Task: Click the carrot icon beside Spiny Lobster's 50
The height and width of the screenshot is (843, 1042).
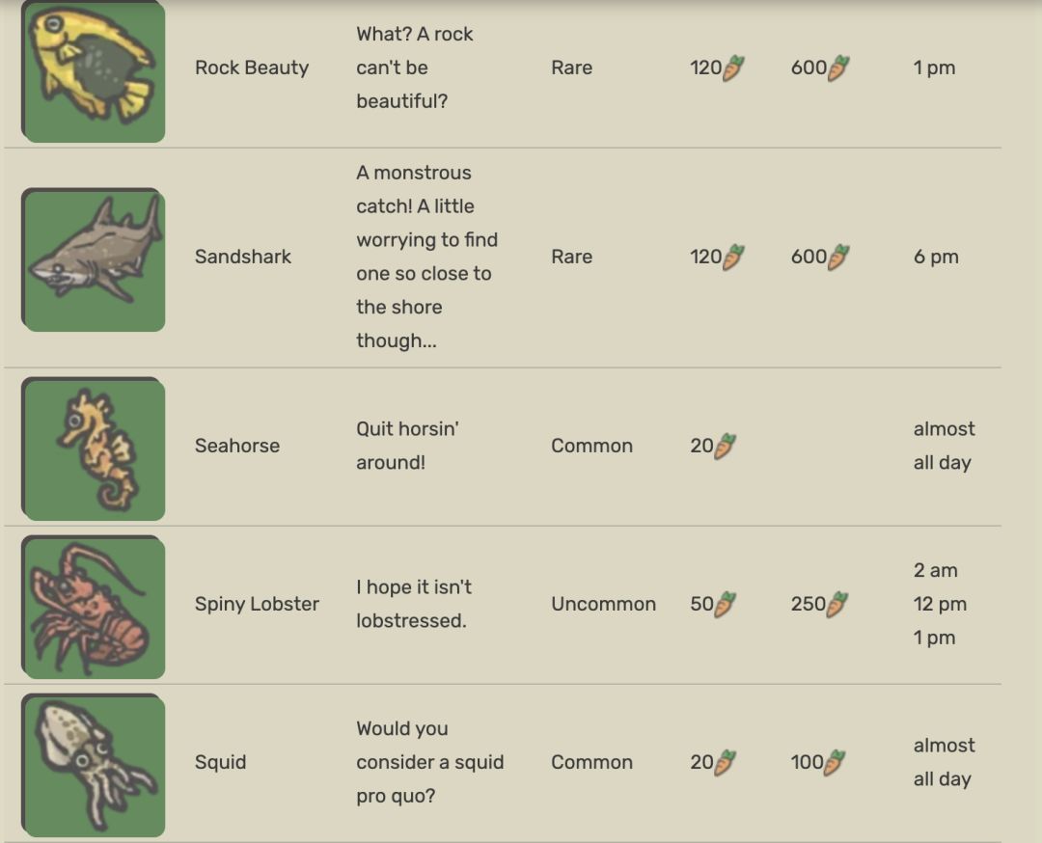Action: tap(726, 604)
